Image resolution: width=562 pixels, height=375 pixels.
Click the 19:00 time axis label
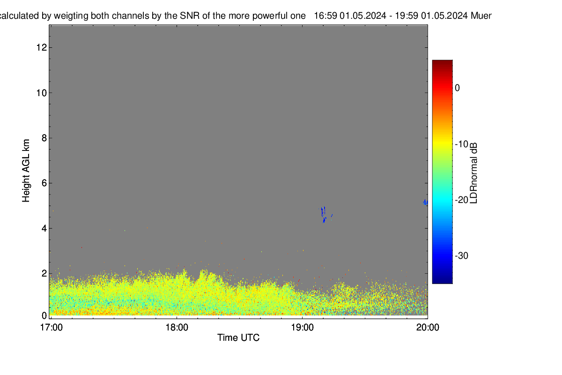point(303,328)
